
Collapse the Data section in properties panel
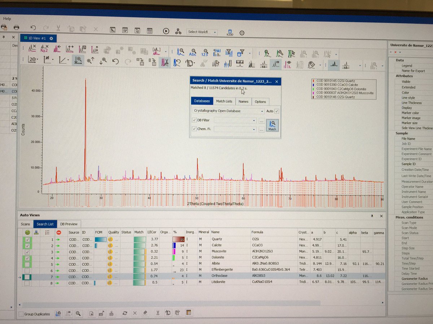[x=399, y=60]
